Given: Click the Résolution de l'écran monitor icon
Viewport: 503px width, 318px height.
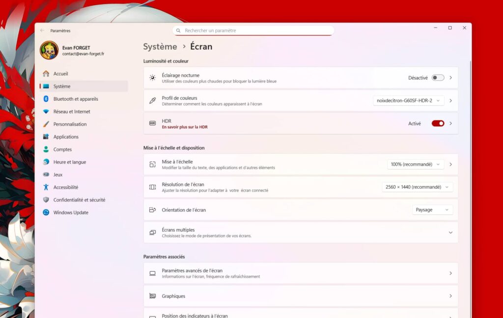Looking at the screenshot, I should (152, 187).
